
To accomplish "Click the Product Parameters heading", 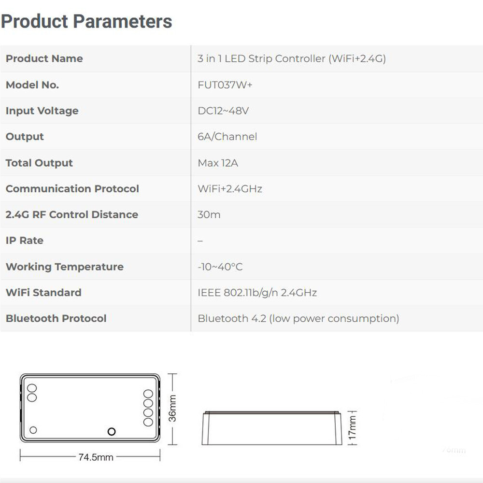I will click(x=86, y=22).
